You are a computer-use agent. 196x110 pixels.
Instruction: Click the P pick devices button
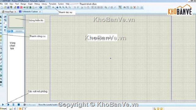9,31
